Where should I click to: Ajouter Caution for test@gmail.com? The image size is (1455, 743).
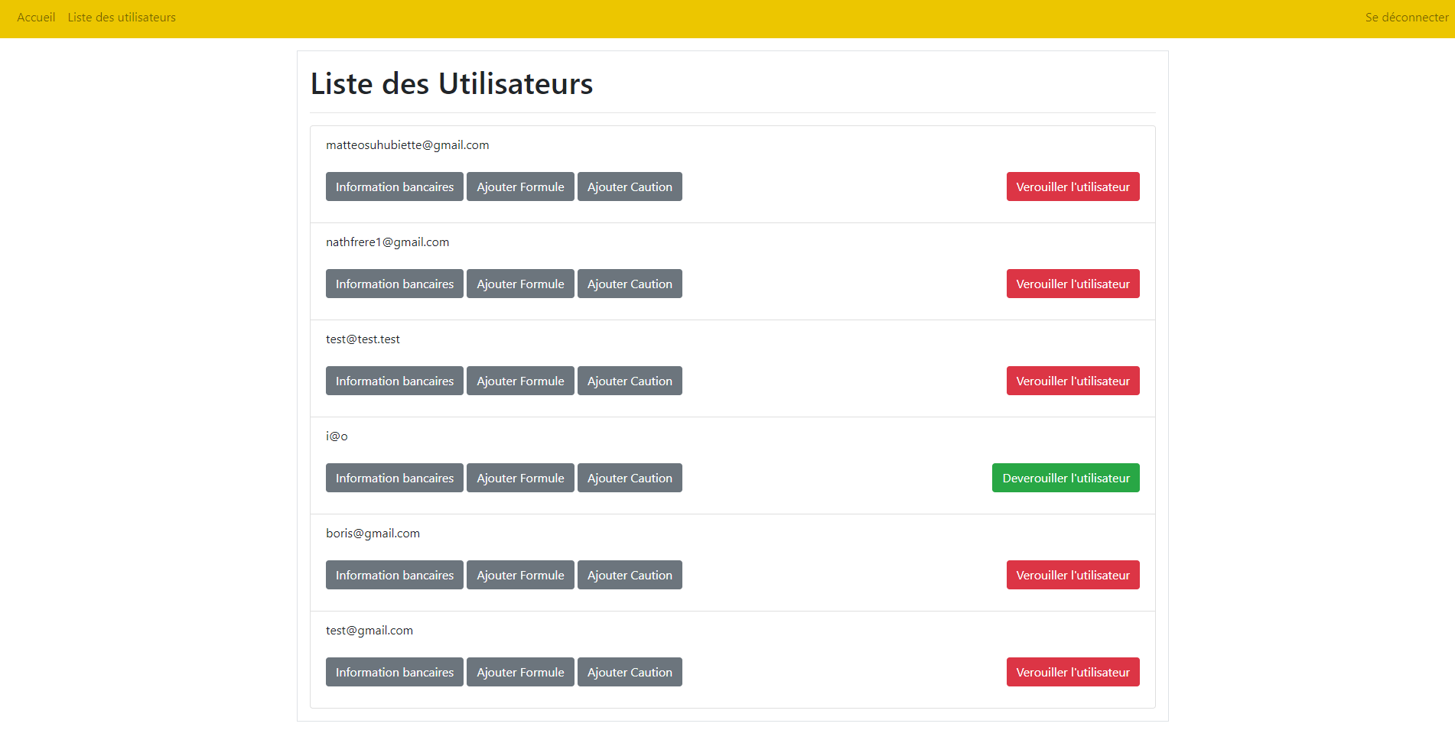click(x=630, y=672)
